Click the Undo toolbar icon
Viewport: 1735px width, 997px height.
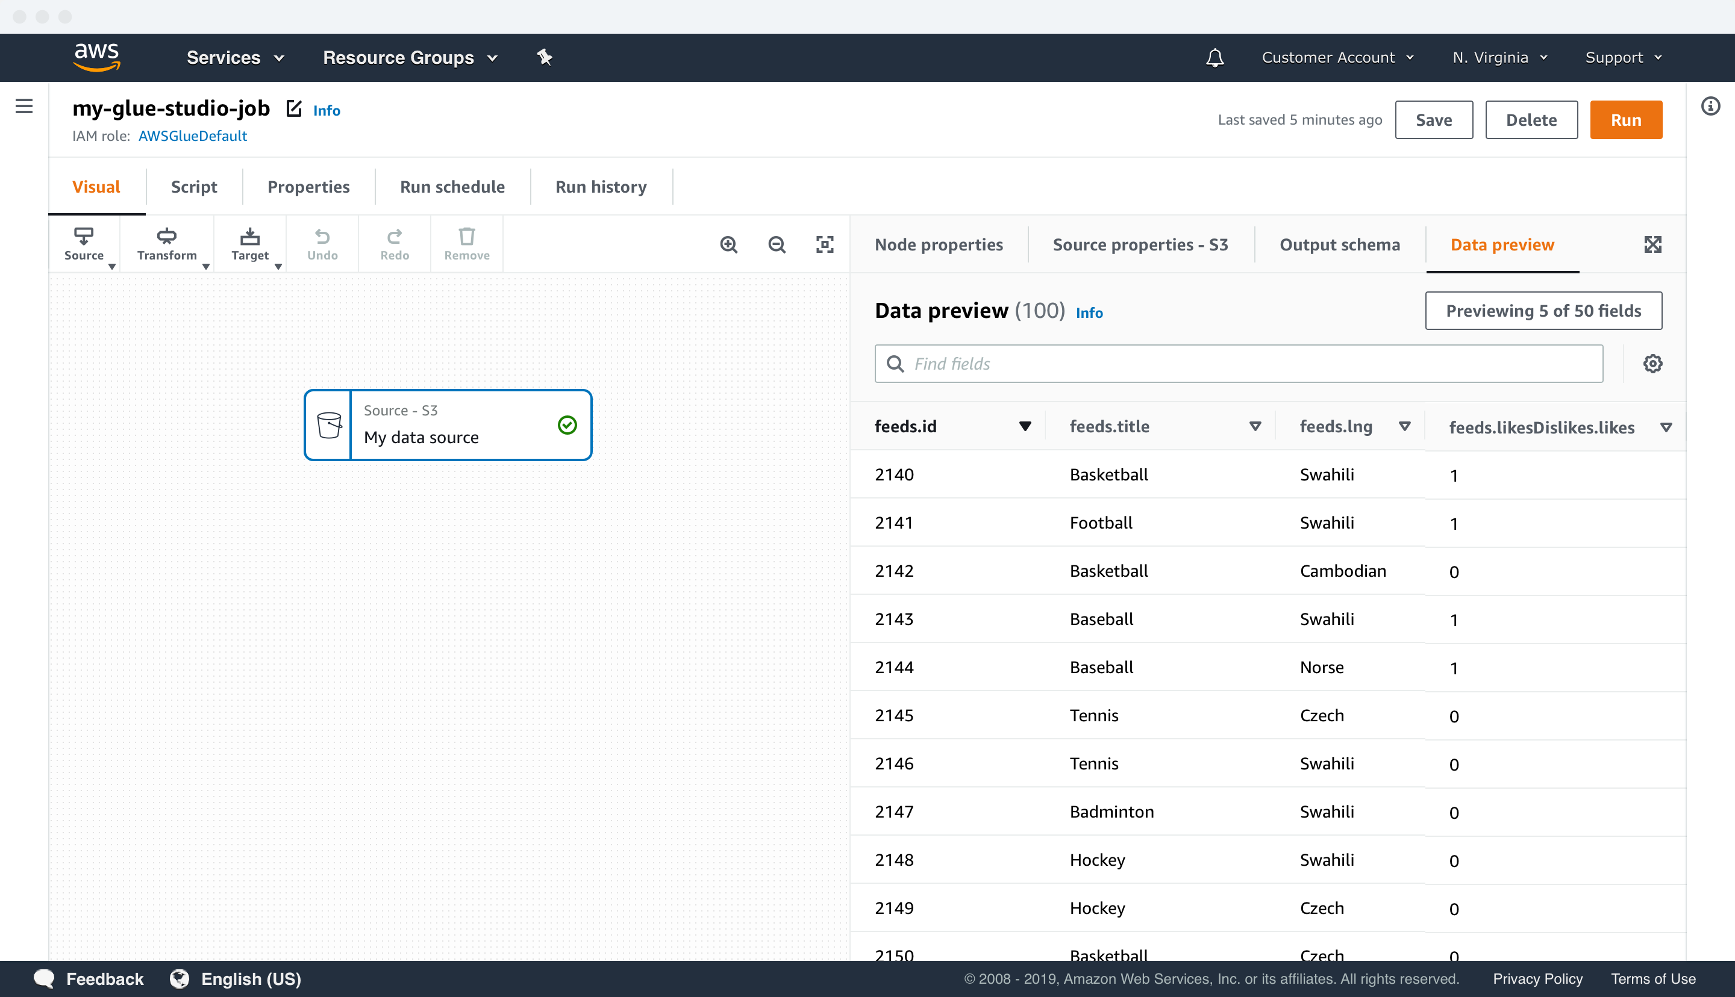[322, 244]
